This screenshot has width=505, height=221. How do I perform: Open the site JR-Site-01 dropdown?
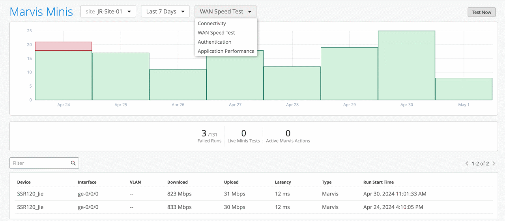108,11
